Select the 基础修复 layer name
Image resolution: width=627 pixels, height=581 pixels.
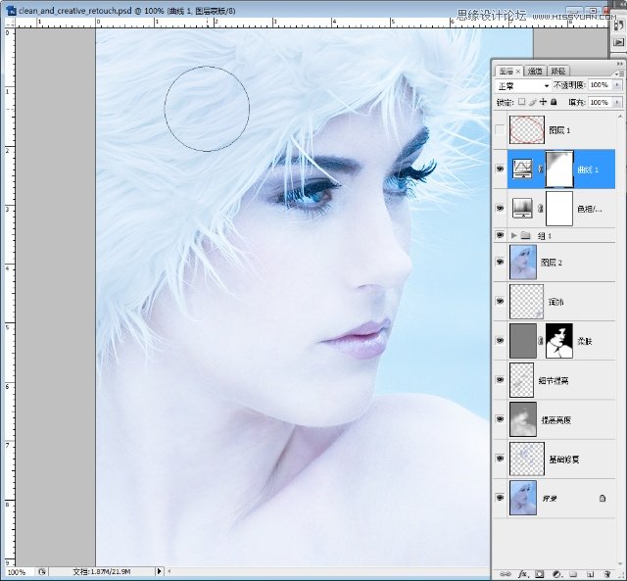564,460
